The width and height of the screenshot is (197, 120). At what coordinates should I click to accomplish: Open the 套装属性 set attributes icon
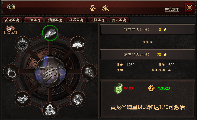pyautogui.click(x=11, y=30)
